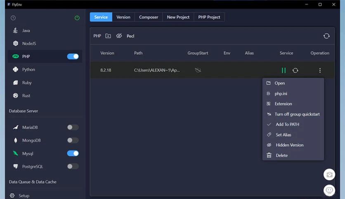Switch to the Composer tab
Screen dimensions: 345x199
[149, 17]
